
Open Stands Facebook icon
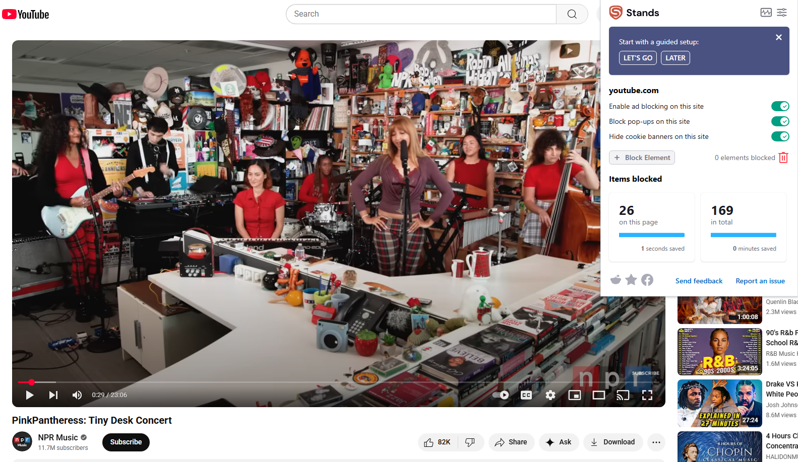(647, 280)
